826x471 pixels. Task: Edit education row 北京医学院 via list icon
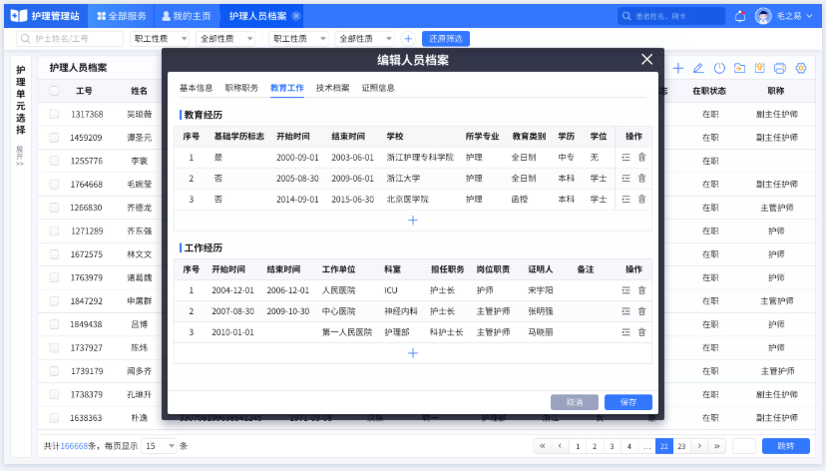(x=625, y=200)
